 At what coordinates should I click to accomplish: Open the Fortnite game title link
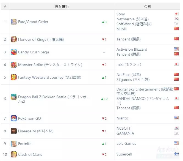(x=25, y=144)
